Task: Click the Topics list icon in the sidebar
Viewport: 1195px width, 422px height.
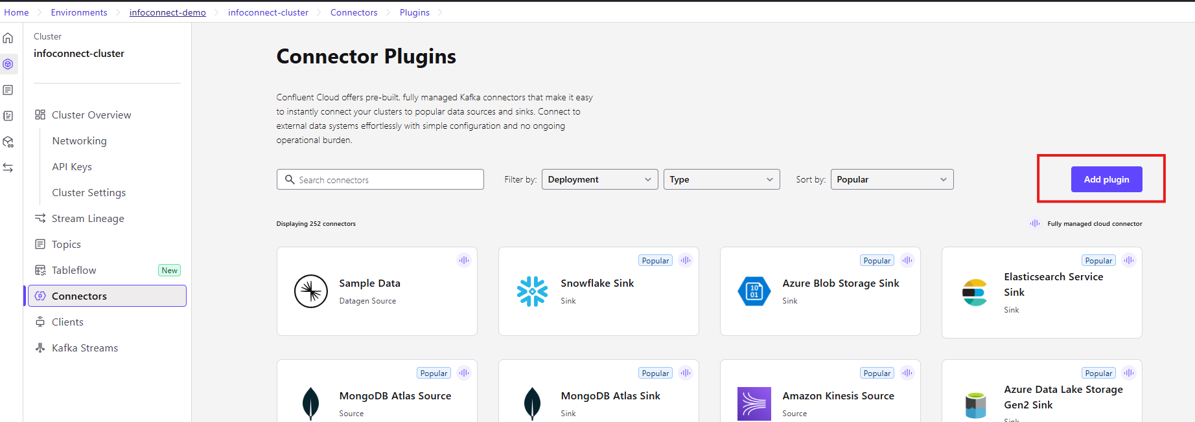Action: 40,244
